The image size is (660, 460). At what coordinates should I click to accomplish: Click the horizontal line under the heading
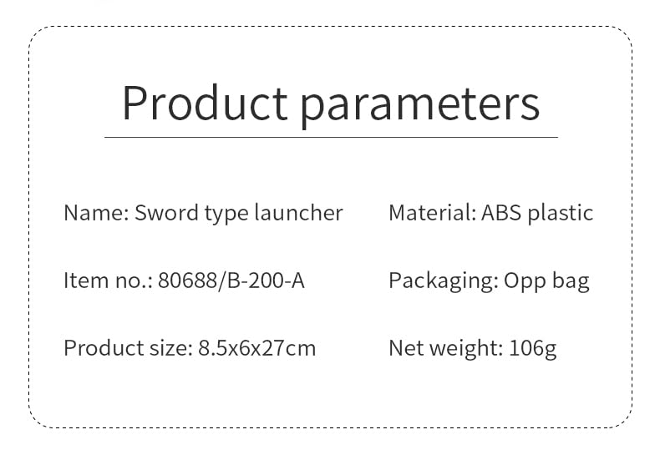pos(331,137)
